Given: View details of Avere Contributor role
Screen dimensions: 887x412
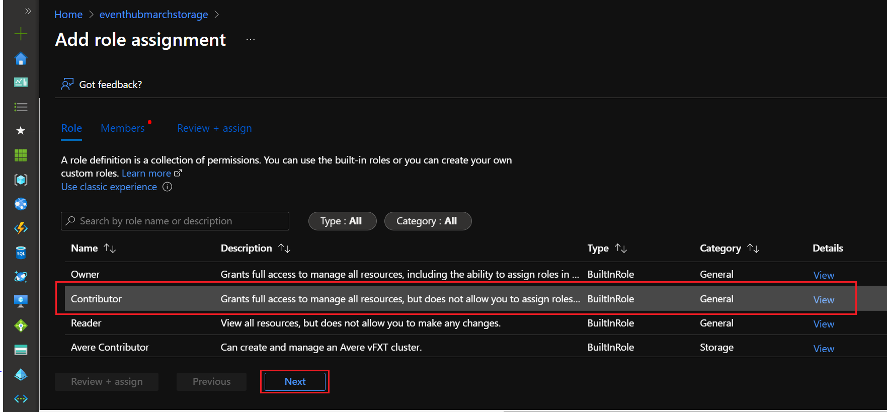Looking at the screenshot, I should pyautogui.click(x=824, y=349).
